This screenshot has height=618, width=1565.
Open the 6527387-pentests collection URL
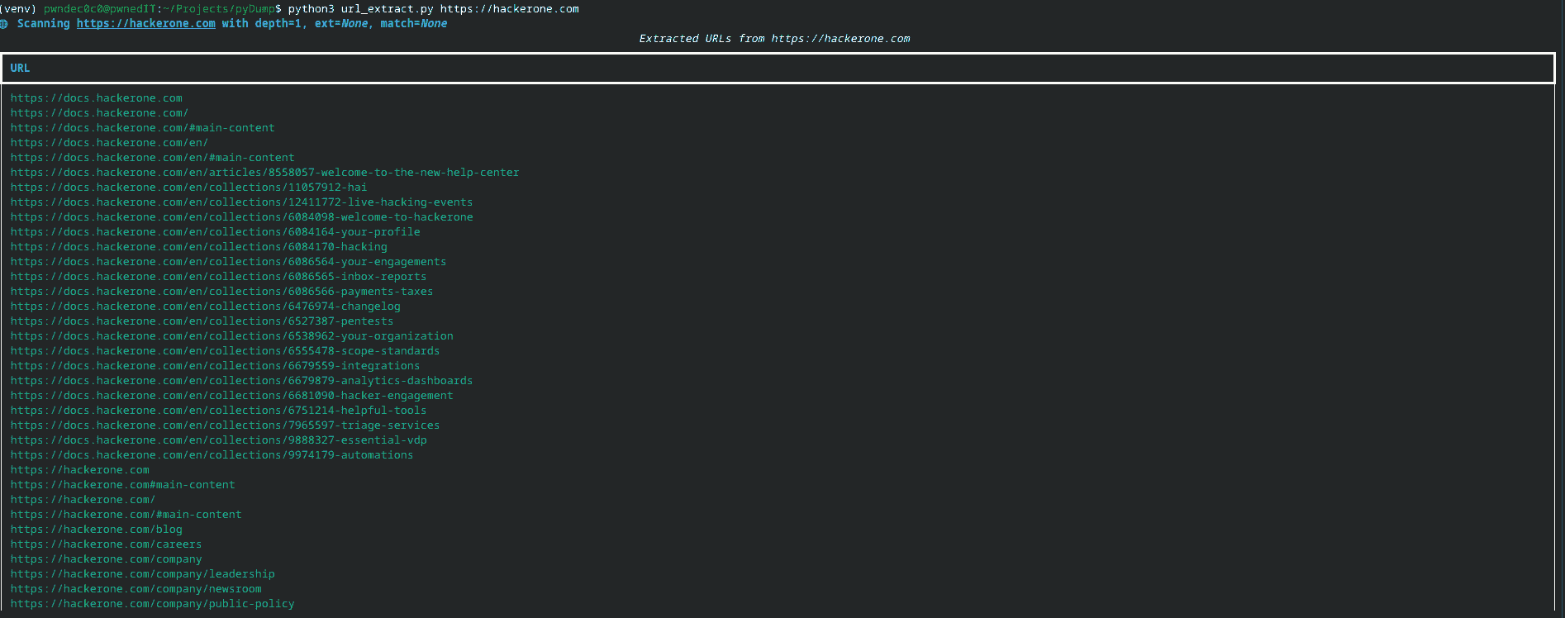pyautogui.click(x=202, y=321)
